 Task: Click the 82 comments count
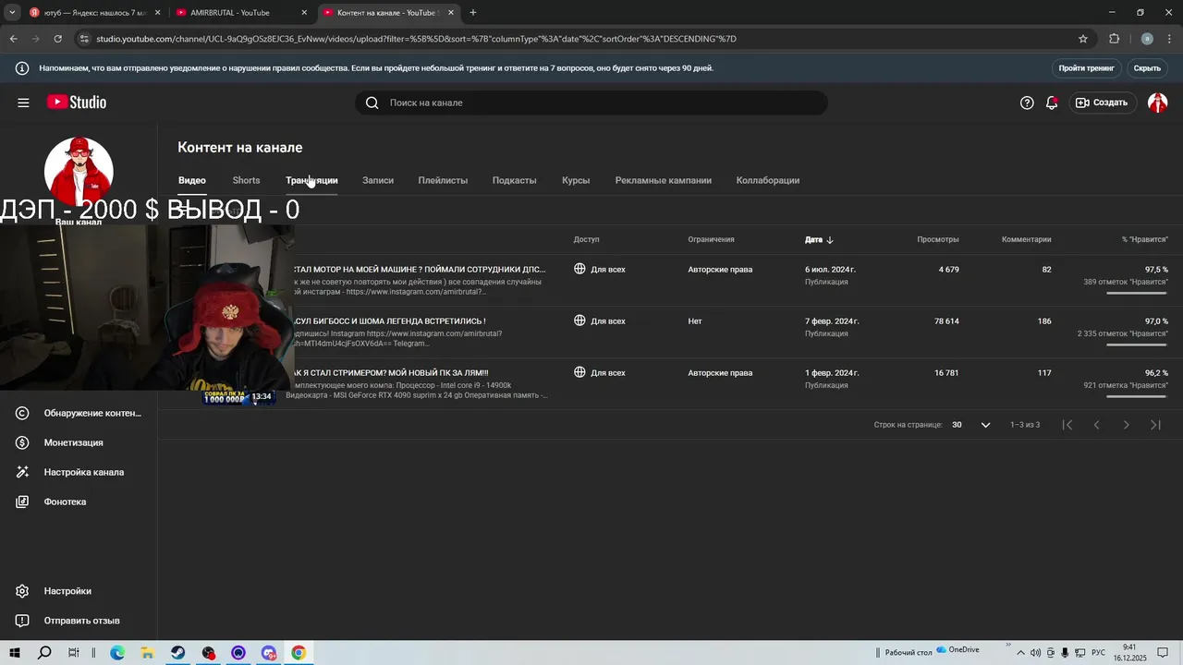tap(1046, 270)
